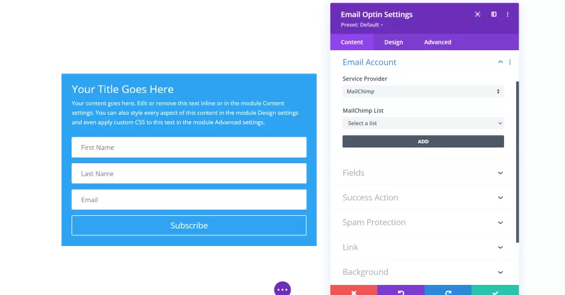565x295 pixels.
Task: Click the settings panel vertical scrollbar
Action: click(517, 162)
